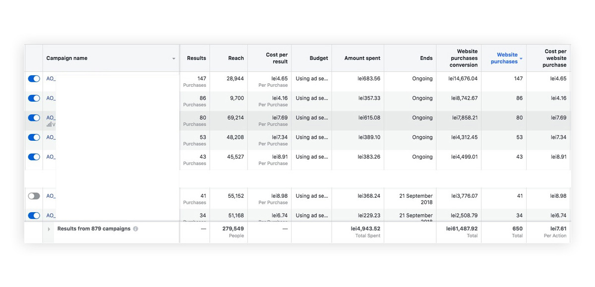Select the lei14,676.04 conversion value cell
The width and height of the screenshot is (595, 287).
click(x=464, y=79)
